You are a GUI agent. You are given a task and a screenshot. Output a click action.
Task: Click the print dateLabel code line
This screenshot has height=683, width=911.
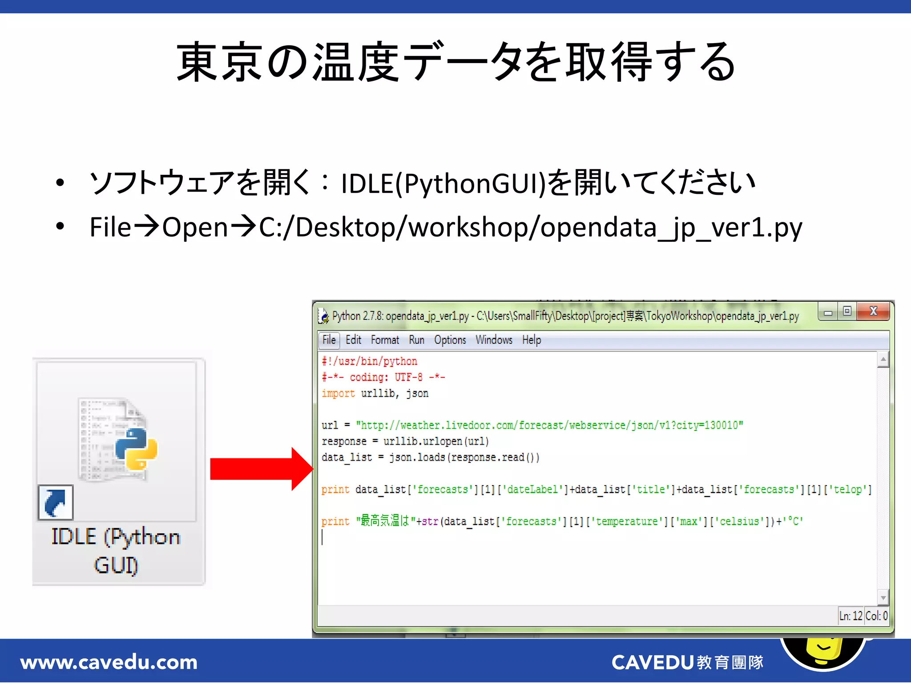click(x=597, y=489)
